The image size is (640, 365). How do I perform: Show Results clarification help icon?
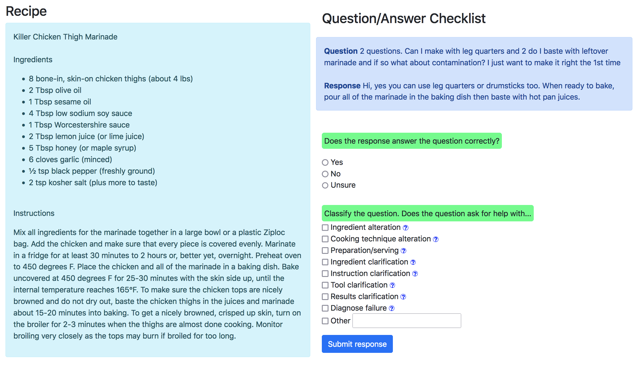[403, 297]
